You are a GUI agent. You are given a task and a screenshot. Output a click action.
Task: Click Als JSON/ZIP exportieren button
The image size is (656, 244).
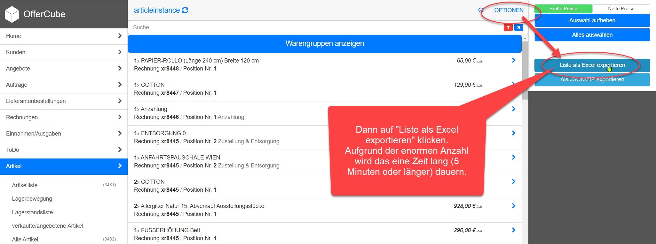click(592, 79)
